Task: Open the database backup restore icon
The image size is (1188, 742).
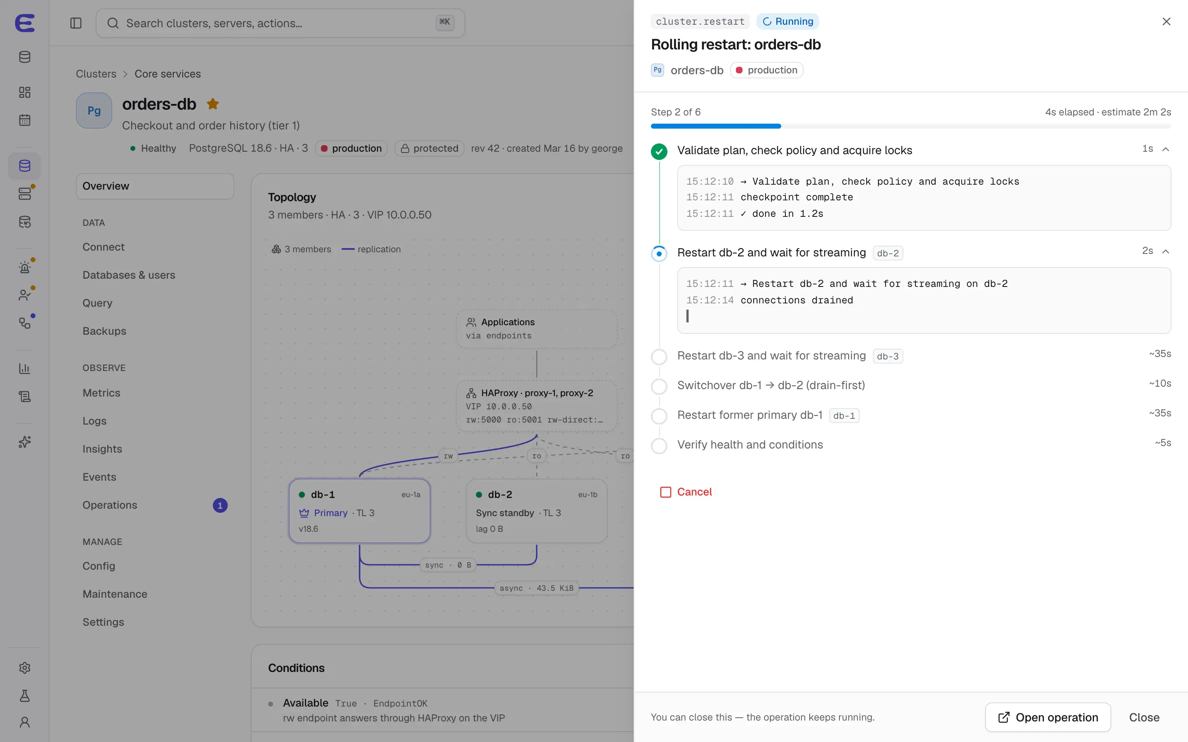Action: coord(25,222)
